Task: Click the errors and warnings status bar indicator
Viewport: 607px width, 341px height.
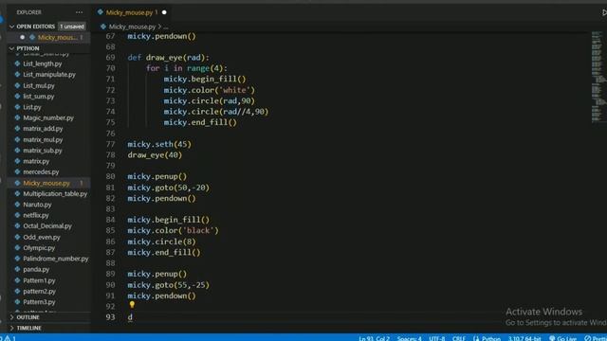Action: click(x=8, y=338)
